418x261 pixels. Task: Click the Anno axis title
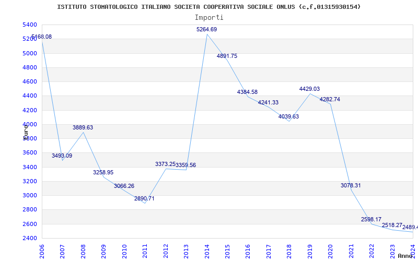point(405,256)
